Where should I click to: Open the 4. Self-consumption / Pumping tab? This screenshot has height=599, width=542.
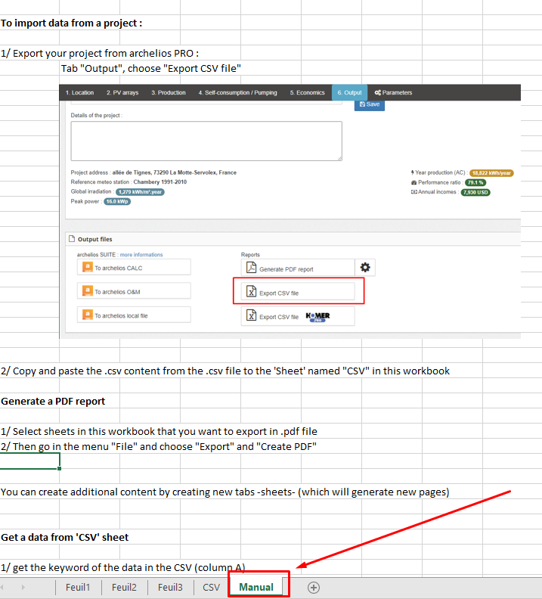(x=237, y=92)
